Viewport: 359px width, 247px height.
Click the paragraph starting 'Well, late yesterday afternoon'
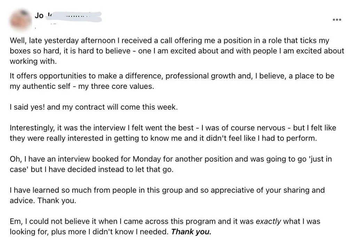(177, 51)
